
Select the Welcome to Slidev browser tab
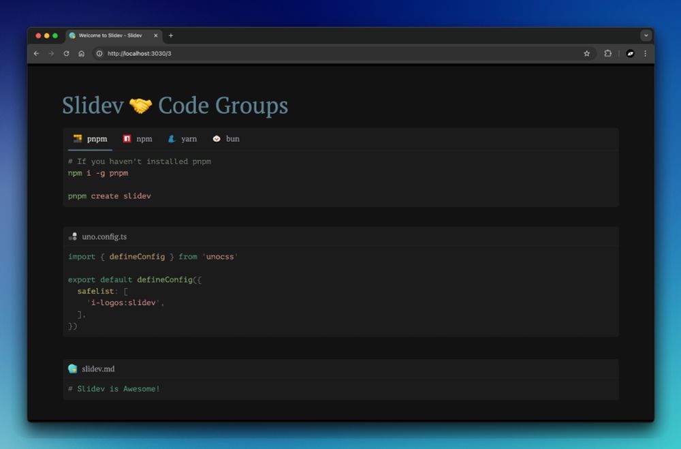tap(114, 35)
